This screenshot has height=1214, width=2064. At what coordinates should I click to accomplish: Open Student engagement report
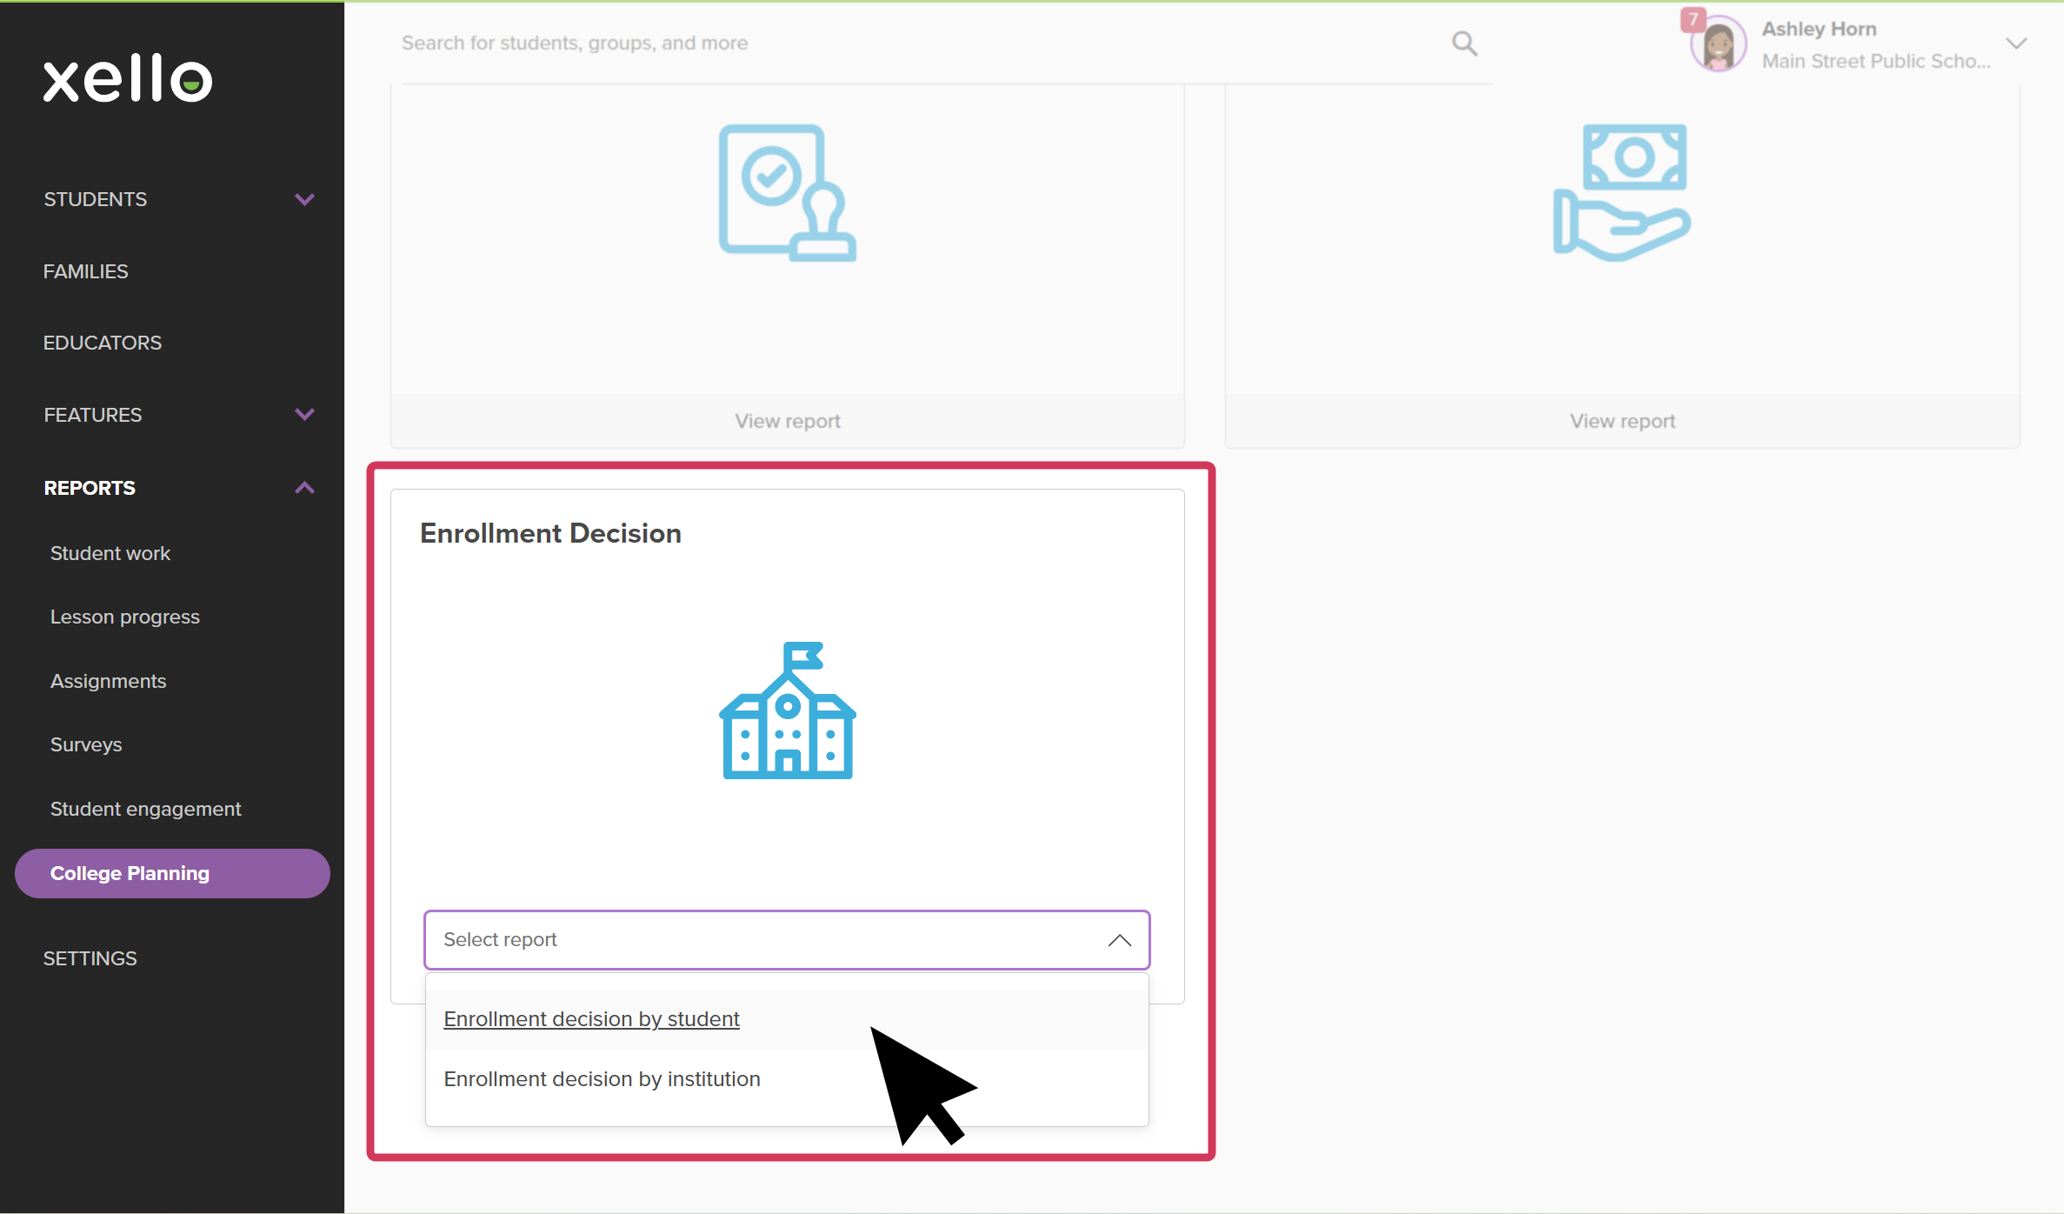coord(145,809)
